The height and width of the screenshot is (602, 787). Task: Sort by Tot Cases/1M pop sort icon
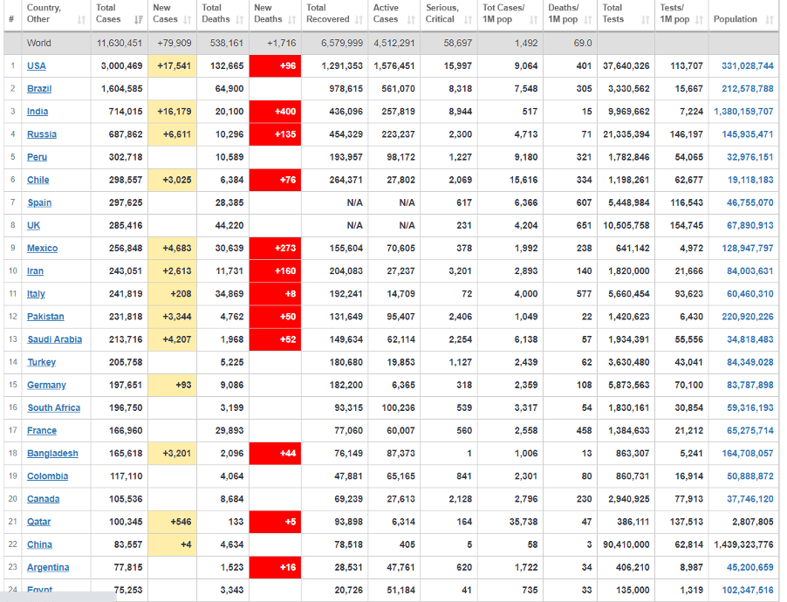(x=533, y=20)
